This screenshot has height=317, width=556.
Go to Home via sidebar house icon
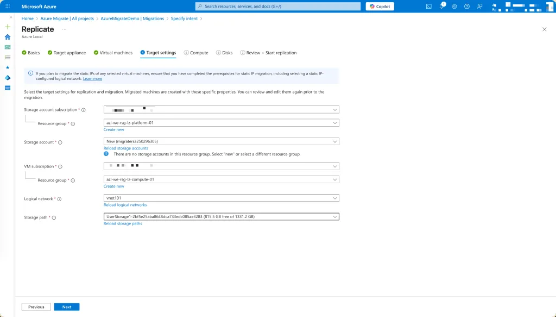pos(8,37)
